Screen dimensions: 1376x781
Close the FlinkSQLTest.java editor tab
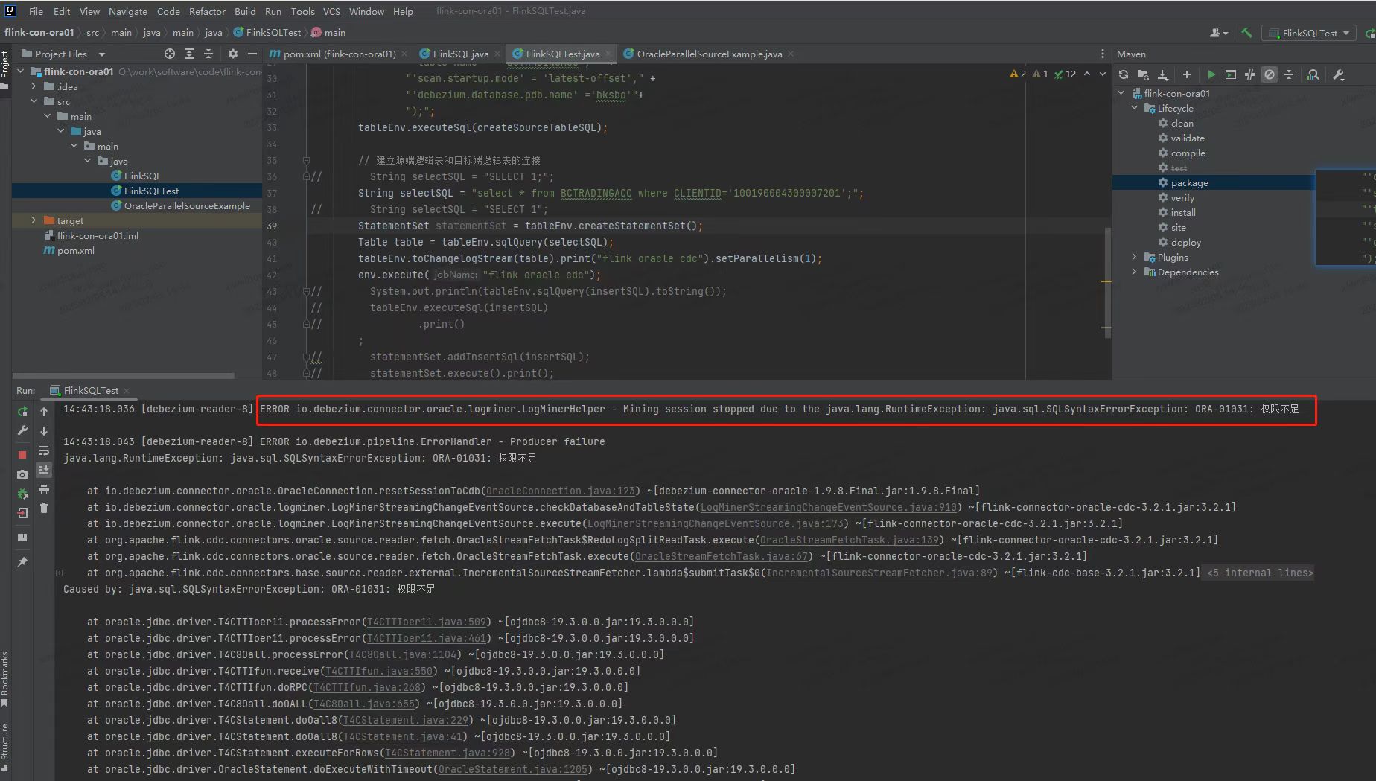(608, 54)
